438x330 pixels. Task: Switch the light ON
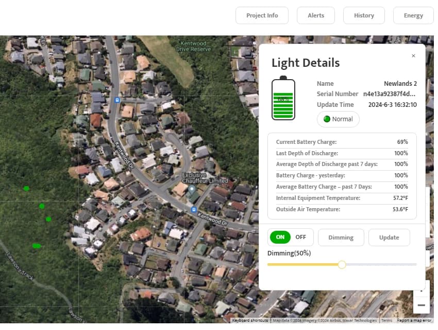point(280,237)
